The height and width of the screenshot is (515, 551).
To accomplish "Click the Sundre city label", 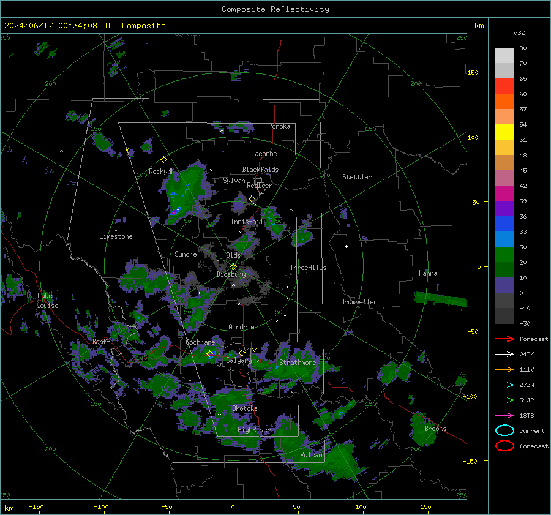I will pyautogui.click(x=186, y=254).
